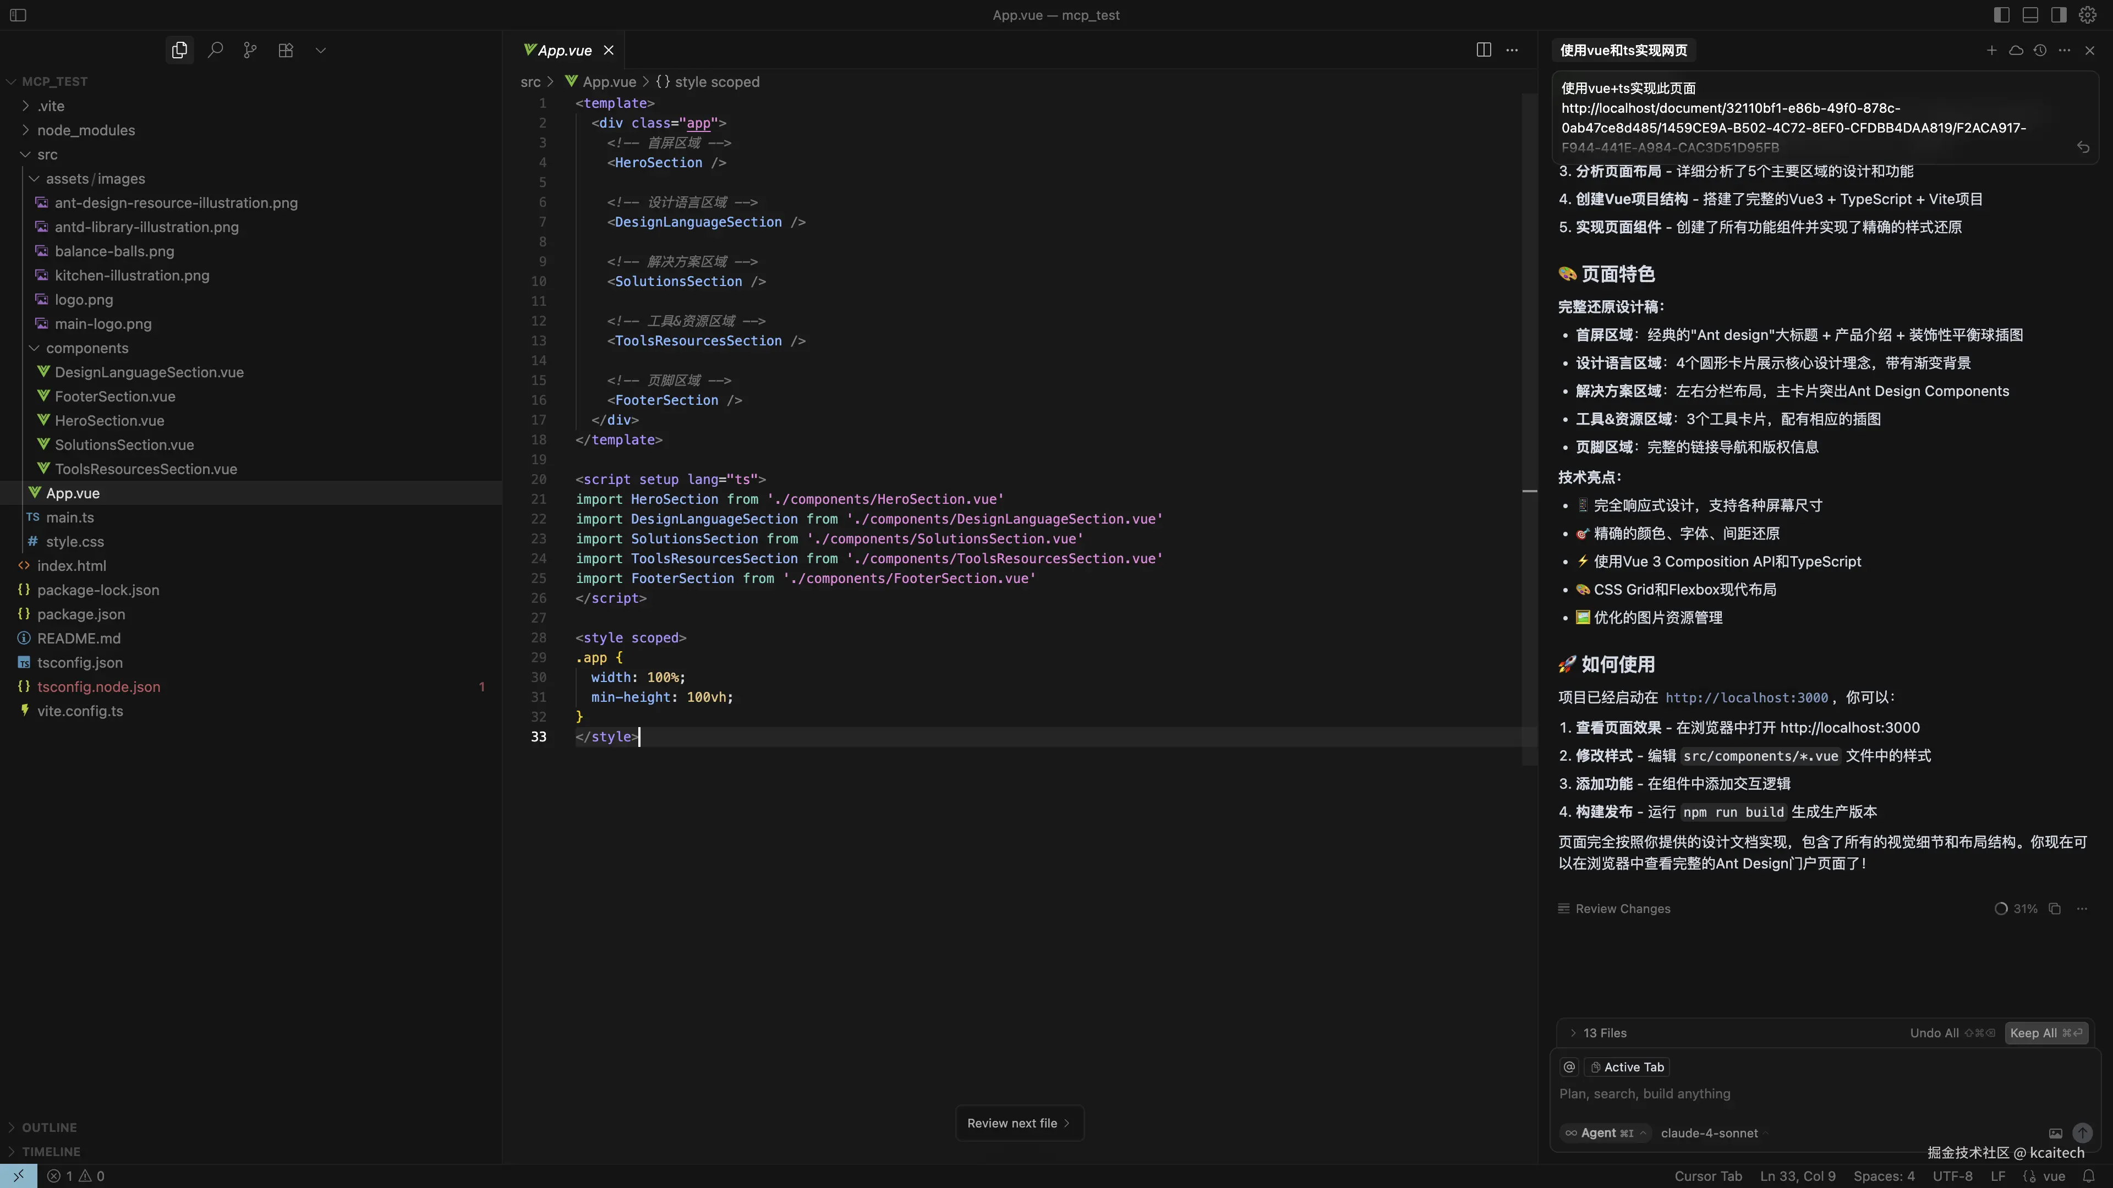2113x1188 pixels.
Task: Click Review Changes in chat
Action: [x=1613, y=909]
